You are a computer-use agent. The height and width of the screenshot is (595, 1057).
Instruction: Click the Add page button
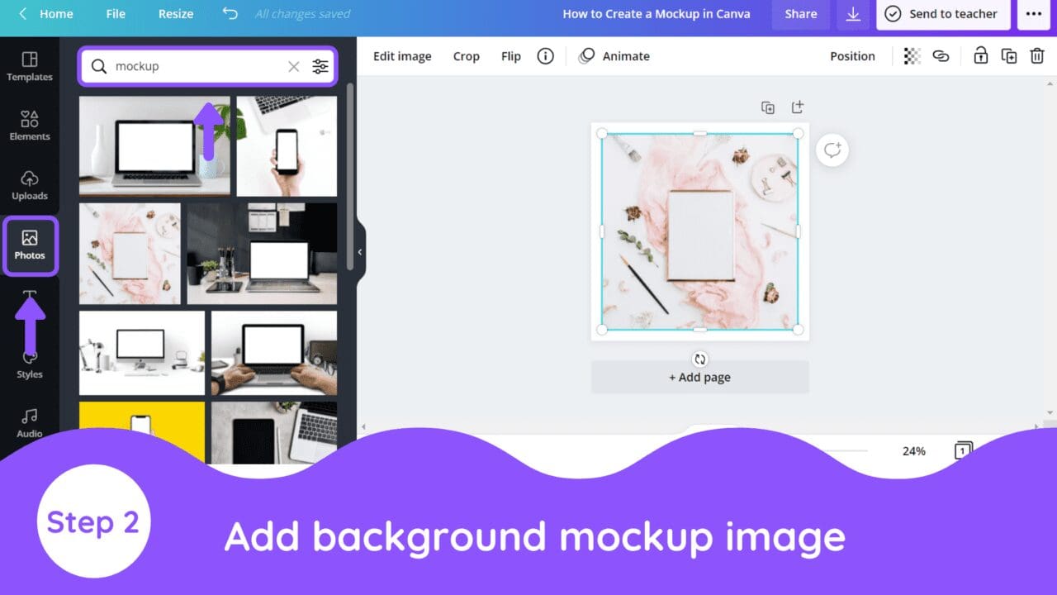[x=699, y=377]
